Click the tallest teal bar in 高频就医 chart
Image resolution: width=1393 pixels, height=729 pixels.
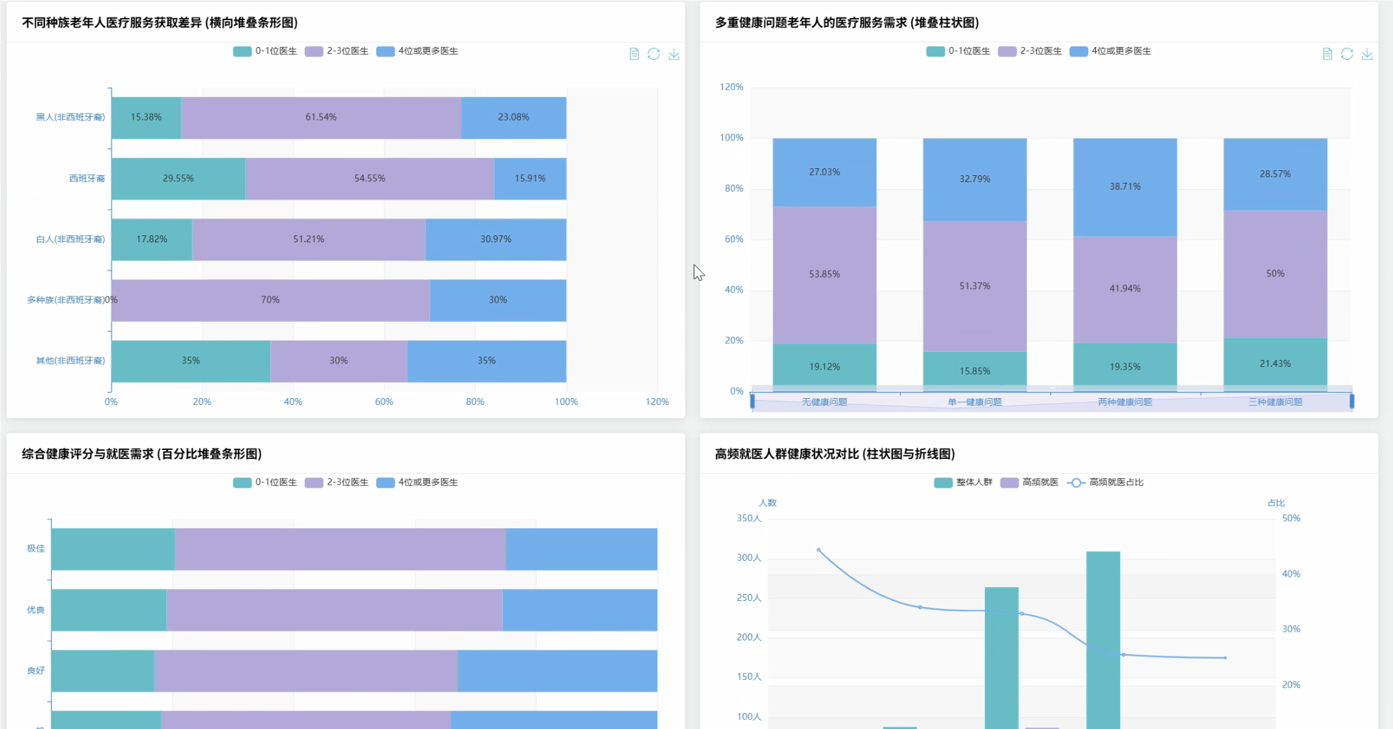point(1103,640)
